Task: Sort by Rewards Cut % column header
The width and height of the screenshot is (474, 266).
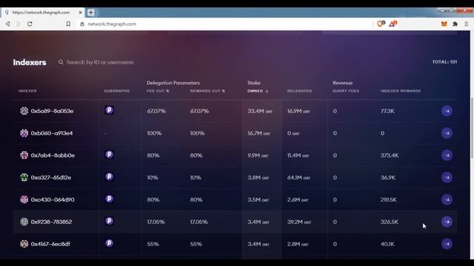Action: click(x=207, y=91)
